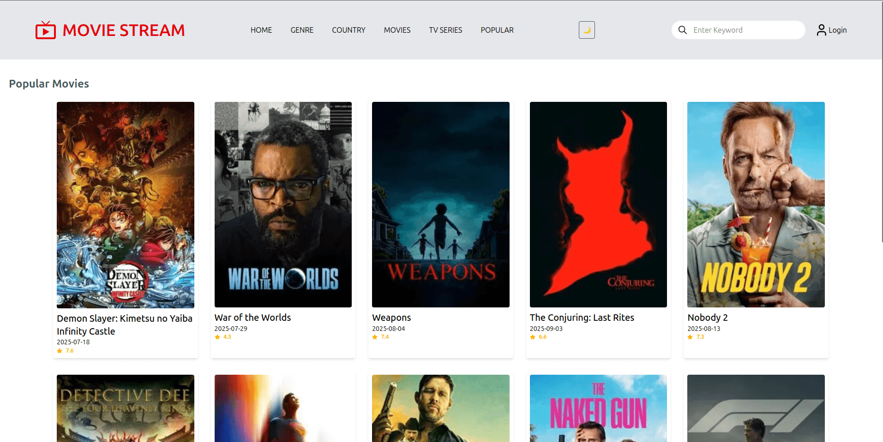Click the 2025-09-03 release date

click(546, 329)
